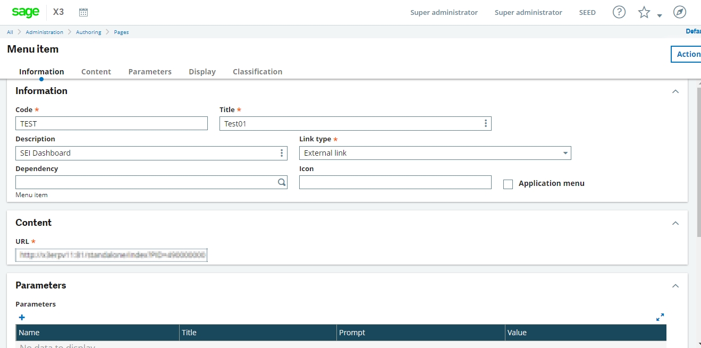
Task: Switch to the Display tab
Action: coord(202,71)
